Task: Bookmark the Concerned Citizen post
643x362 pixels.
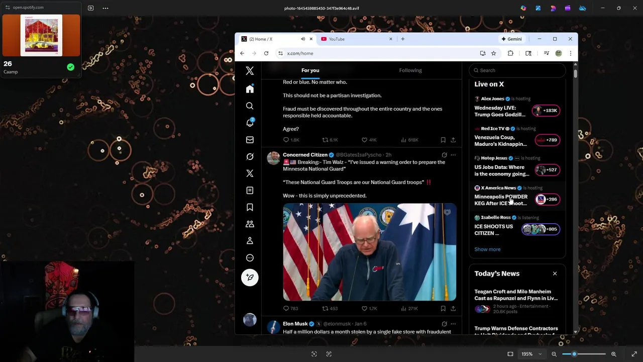Action: pos(443,308)
